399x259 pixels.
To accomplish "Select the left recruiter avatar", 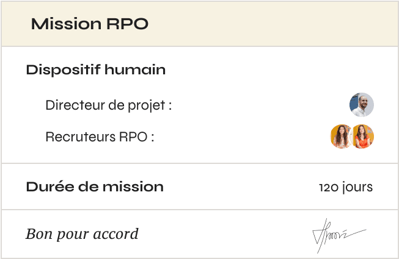I will tap(341, 137).
